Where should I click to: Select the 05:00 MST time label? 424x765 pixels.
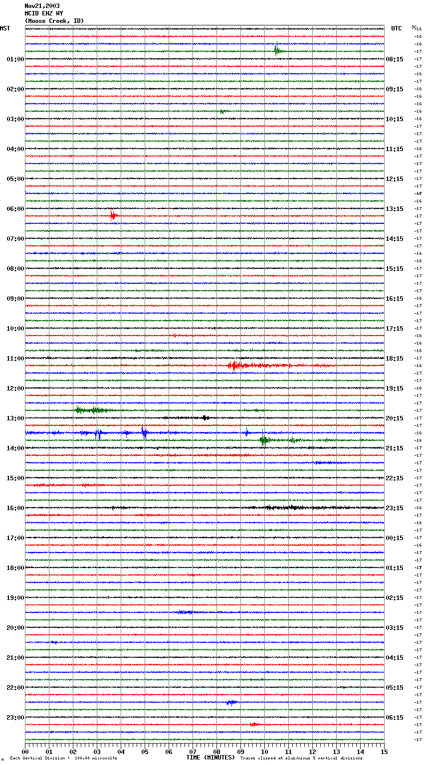pyautogui.click(x=15, y=179)
